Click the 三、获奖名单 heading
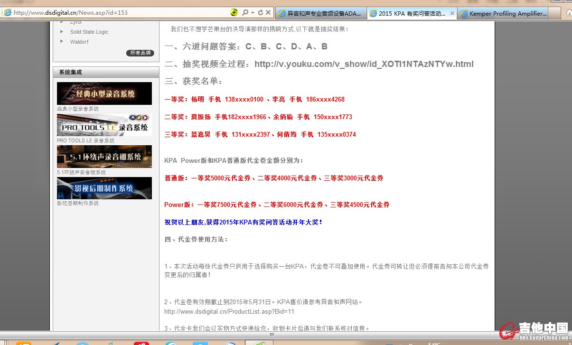The image size is (572, 345). (x=194, y=81)
